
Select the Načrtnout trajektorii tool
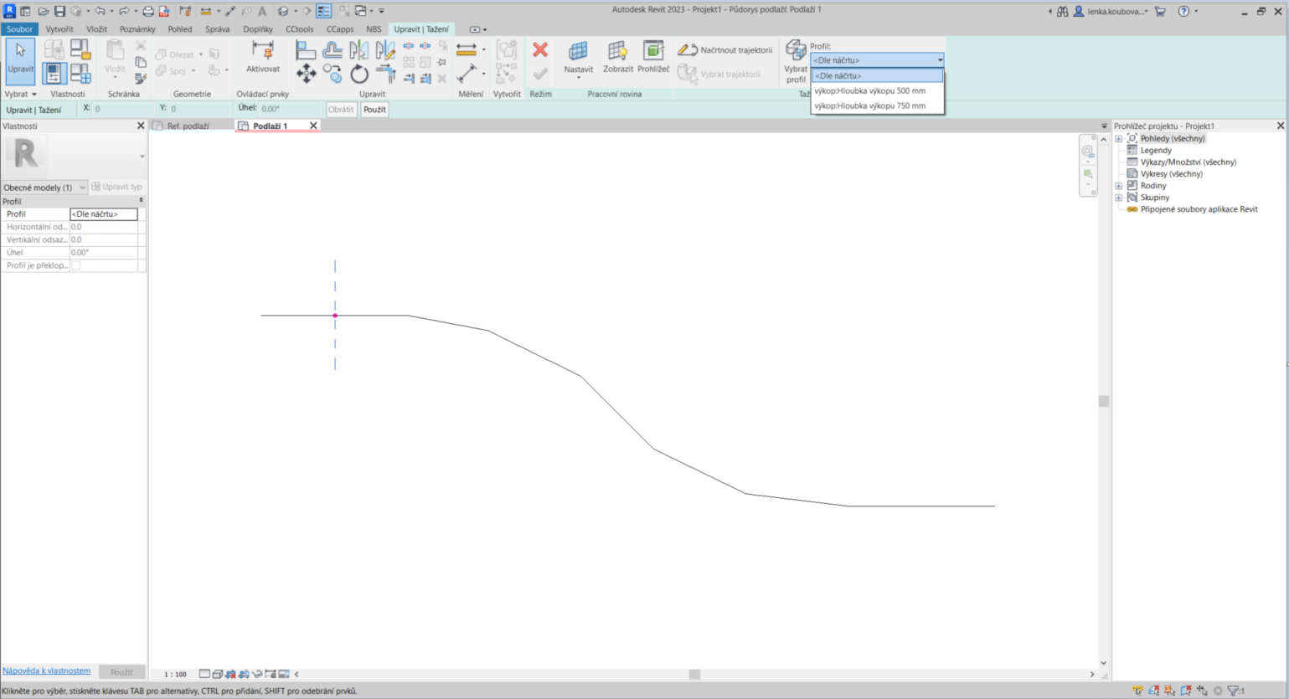pos(725,50)
